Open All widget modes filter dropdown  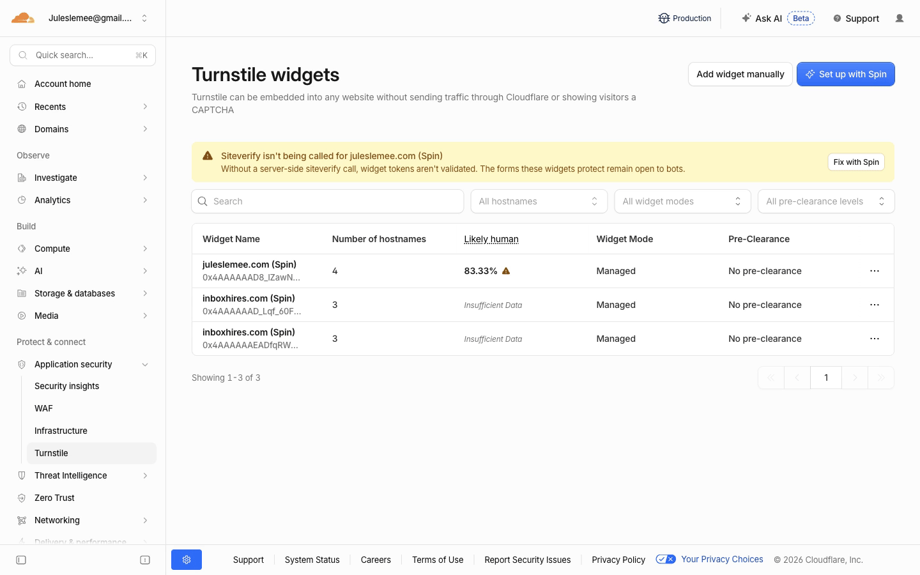(682, 201)
